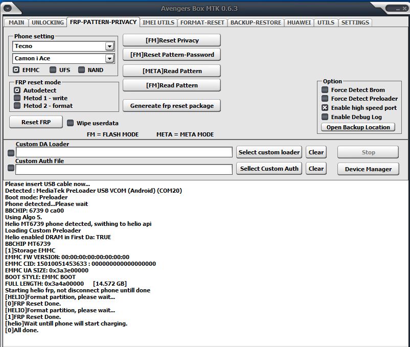Click [META]Read Pattern button
This screenshot has width=410, height=347.
click(x=172, y=71)
